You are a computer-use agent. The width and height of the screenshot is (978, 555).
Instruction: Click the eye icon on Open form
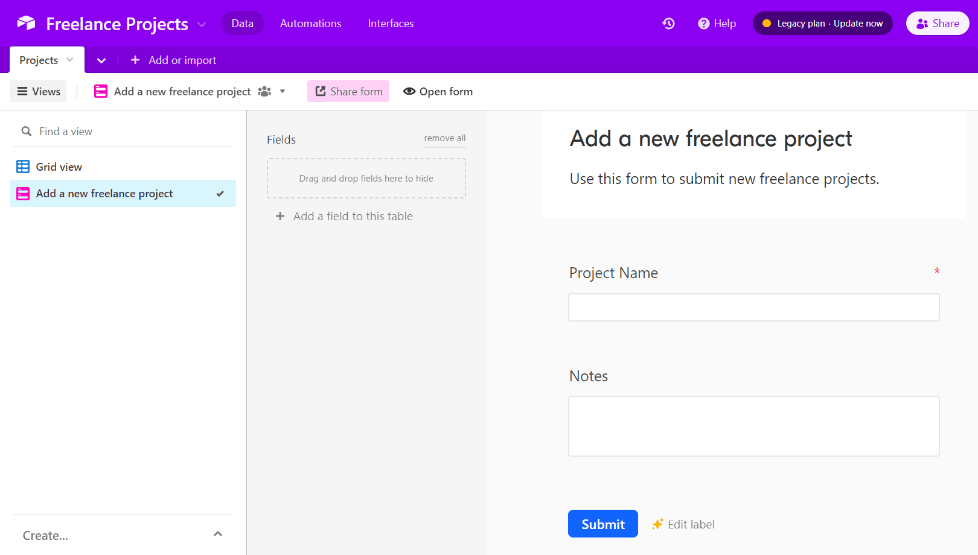(x=410, y=91)
